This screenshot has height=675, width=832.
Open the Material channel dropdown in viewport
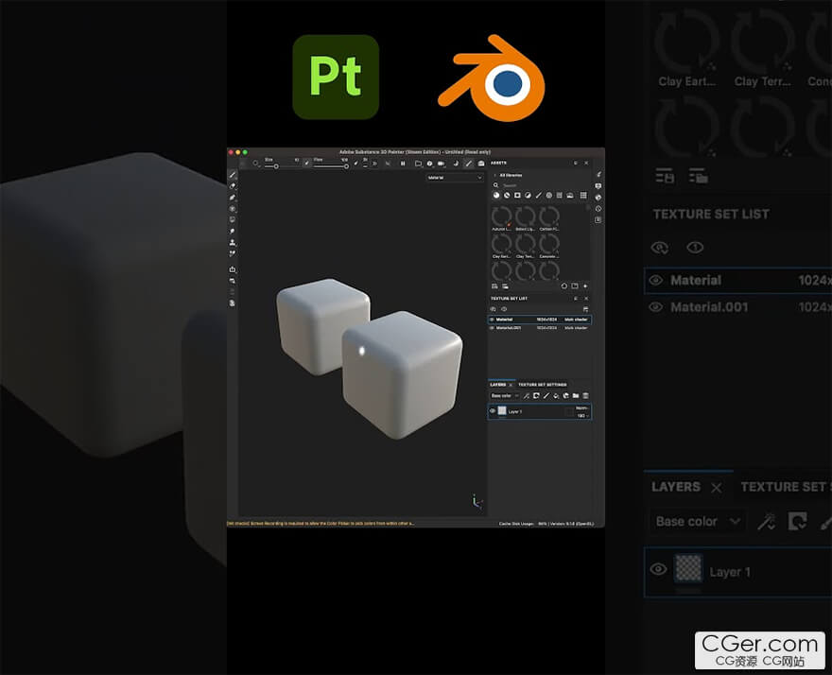coord(455,178)
